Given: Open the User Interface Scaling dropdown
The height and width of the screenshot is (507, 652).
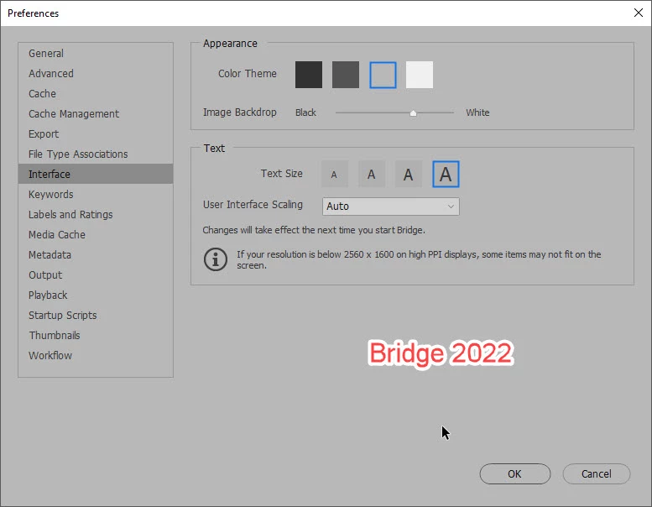Looking at the screenshot, I should pos(391,206).
